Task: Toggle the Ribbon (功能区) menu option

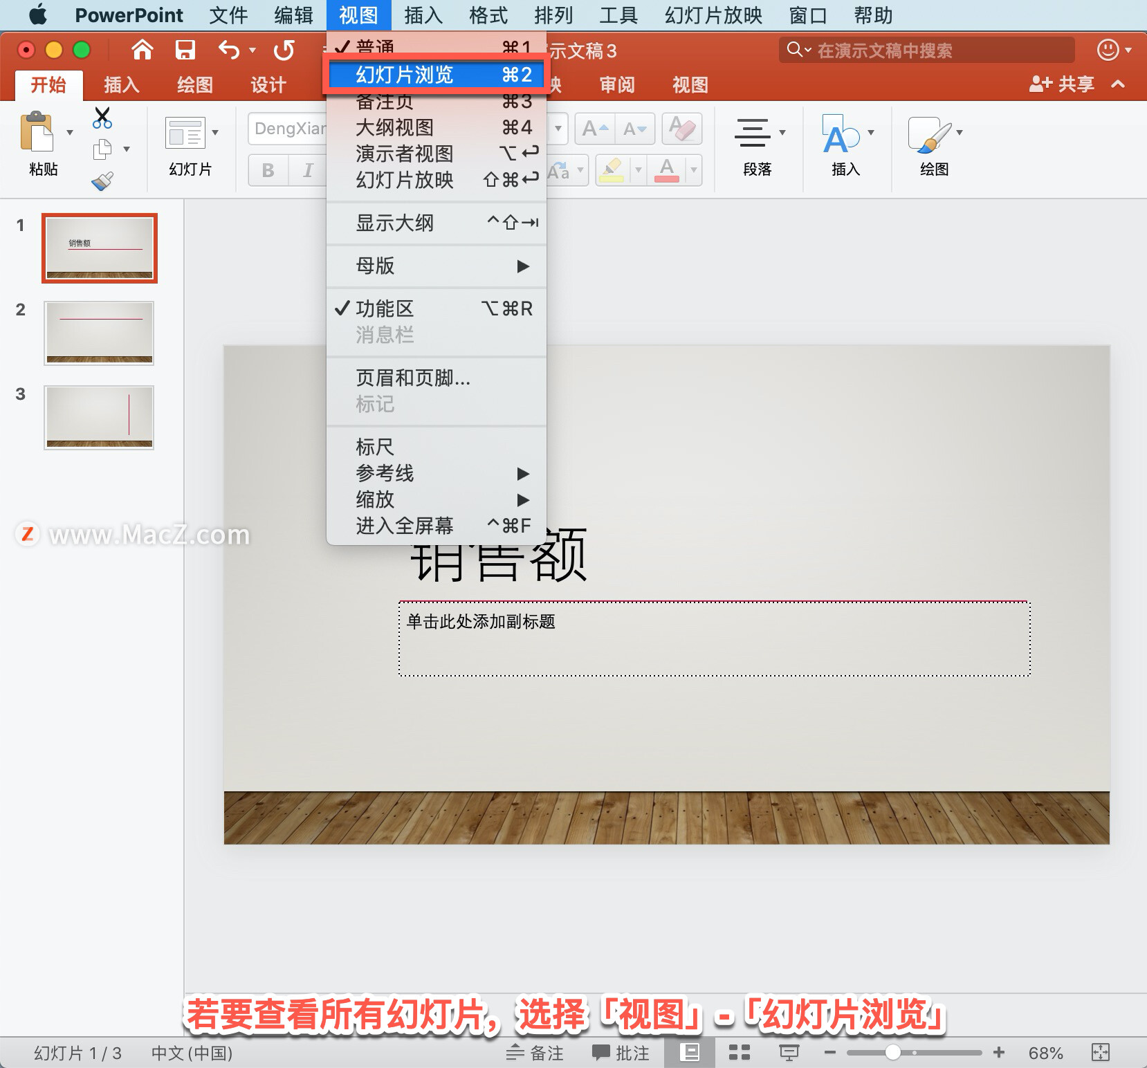Action: (436, 309)
